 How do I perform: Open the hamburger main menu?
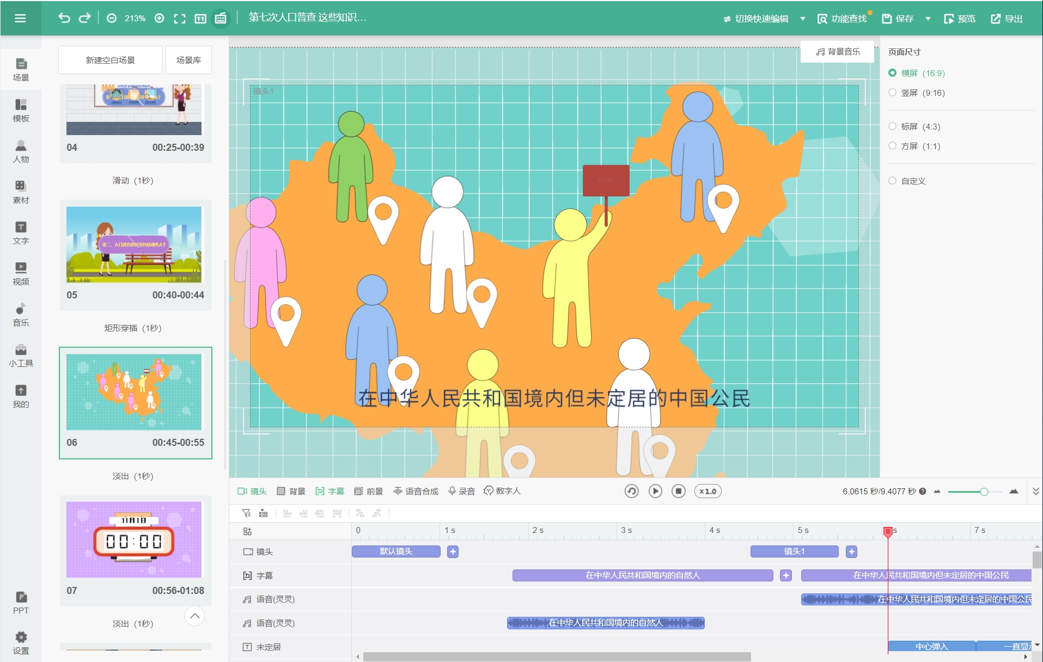pyautogui.click(x=20, y=19)
